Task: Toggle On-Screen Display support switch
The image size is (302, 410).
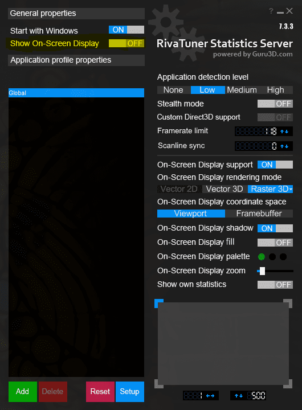Action: coord(275,165)
